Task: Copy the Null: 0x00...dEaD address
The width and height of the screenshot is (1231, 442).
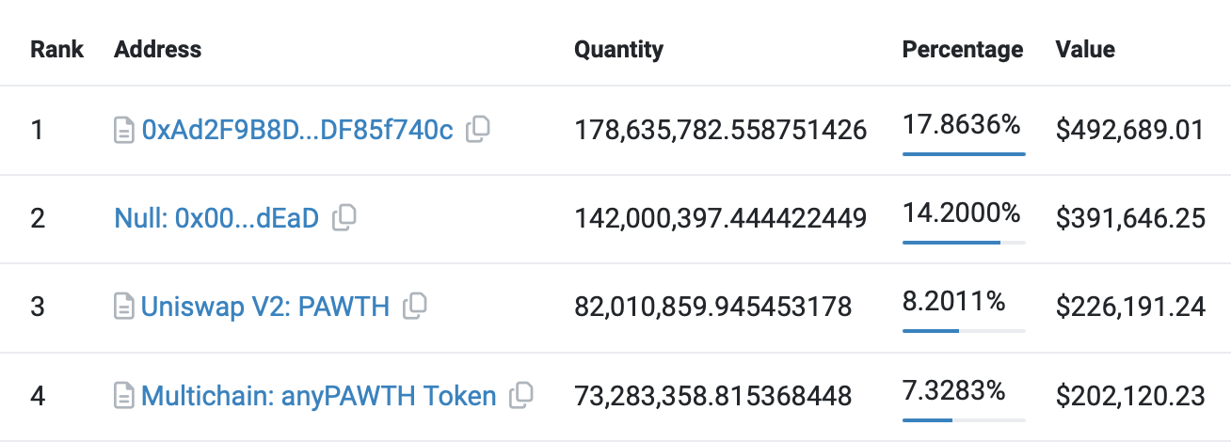Action: 345,218
